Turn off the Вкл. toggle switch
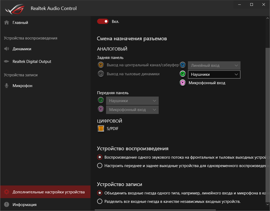This screenshot has width=270, height=211. pos(103,22)
